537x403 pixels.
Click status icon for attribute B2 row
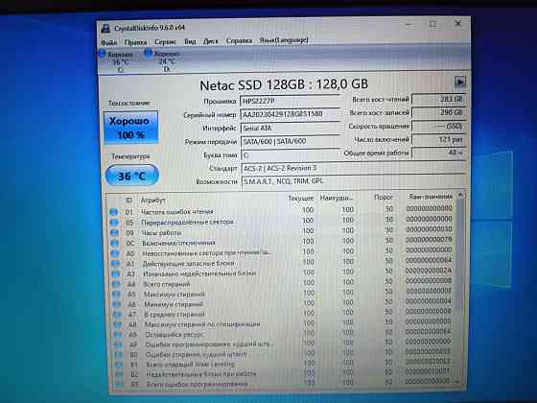pos(119,374)
